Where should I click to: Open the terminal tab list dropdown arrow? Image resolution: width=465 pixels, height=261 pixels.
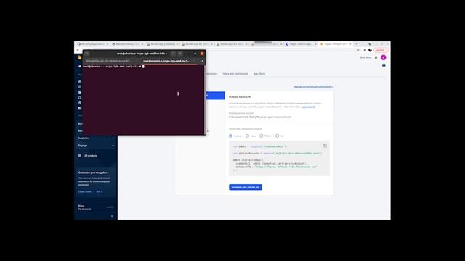tap(202, 61)
